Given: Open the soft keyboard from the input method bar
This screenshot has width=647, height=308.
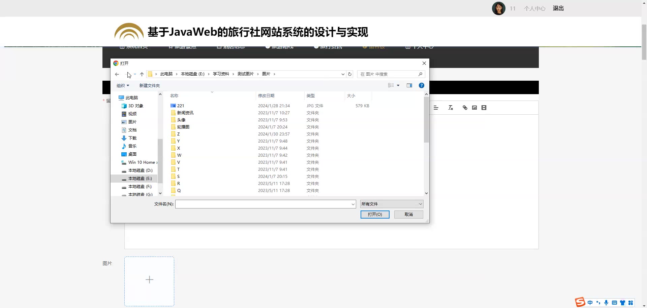Looking at the screenshot, I should click(614, 303).
